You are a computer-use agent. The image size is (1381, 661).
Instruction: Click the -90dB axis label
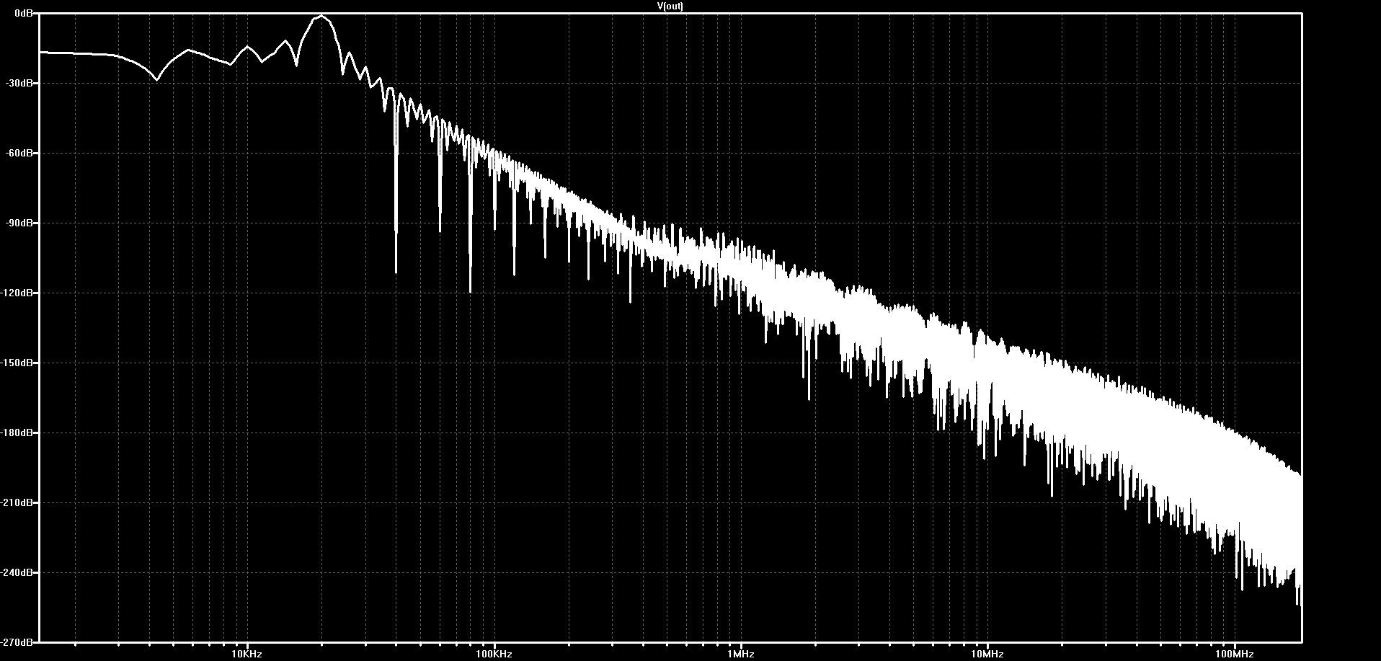(x=21, y=223)
